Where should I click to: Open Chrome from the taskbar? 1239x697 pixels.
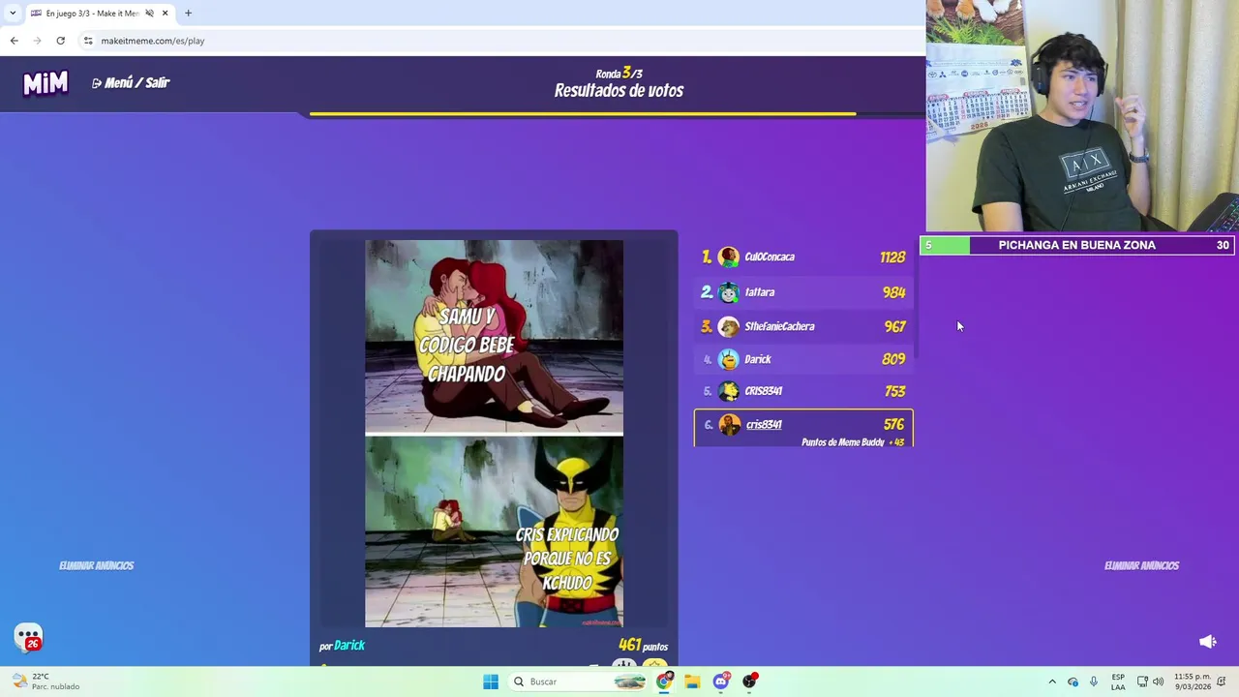tap(664, 682)
